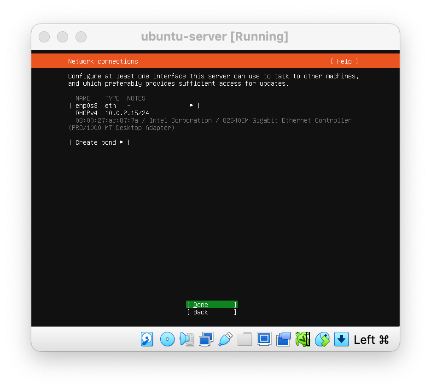The height and width of the screenshot is (390, 431).
Task: Select the Back button
Action: 211,312
